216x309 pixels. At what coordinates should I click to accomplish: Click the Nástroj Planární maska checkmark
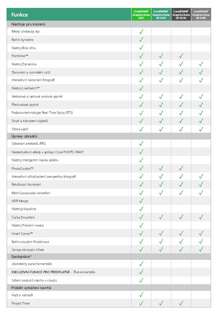pyautogui.click(x=141, y=225)
